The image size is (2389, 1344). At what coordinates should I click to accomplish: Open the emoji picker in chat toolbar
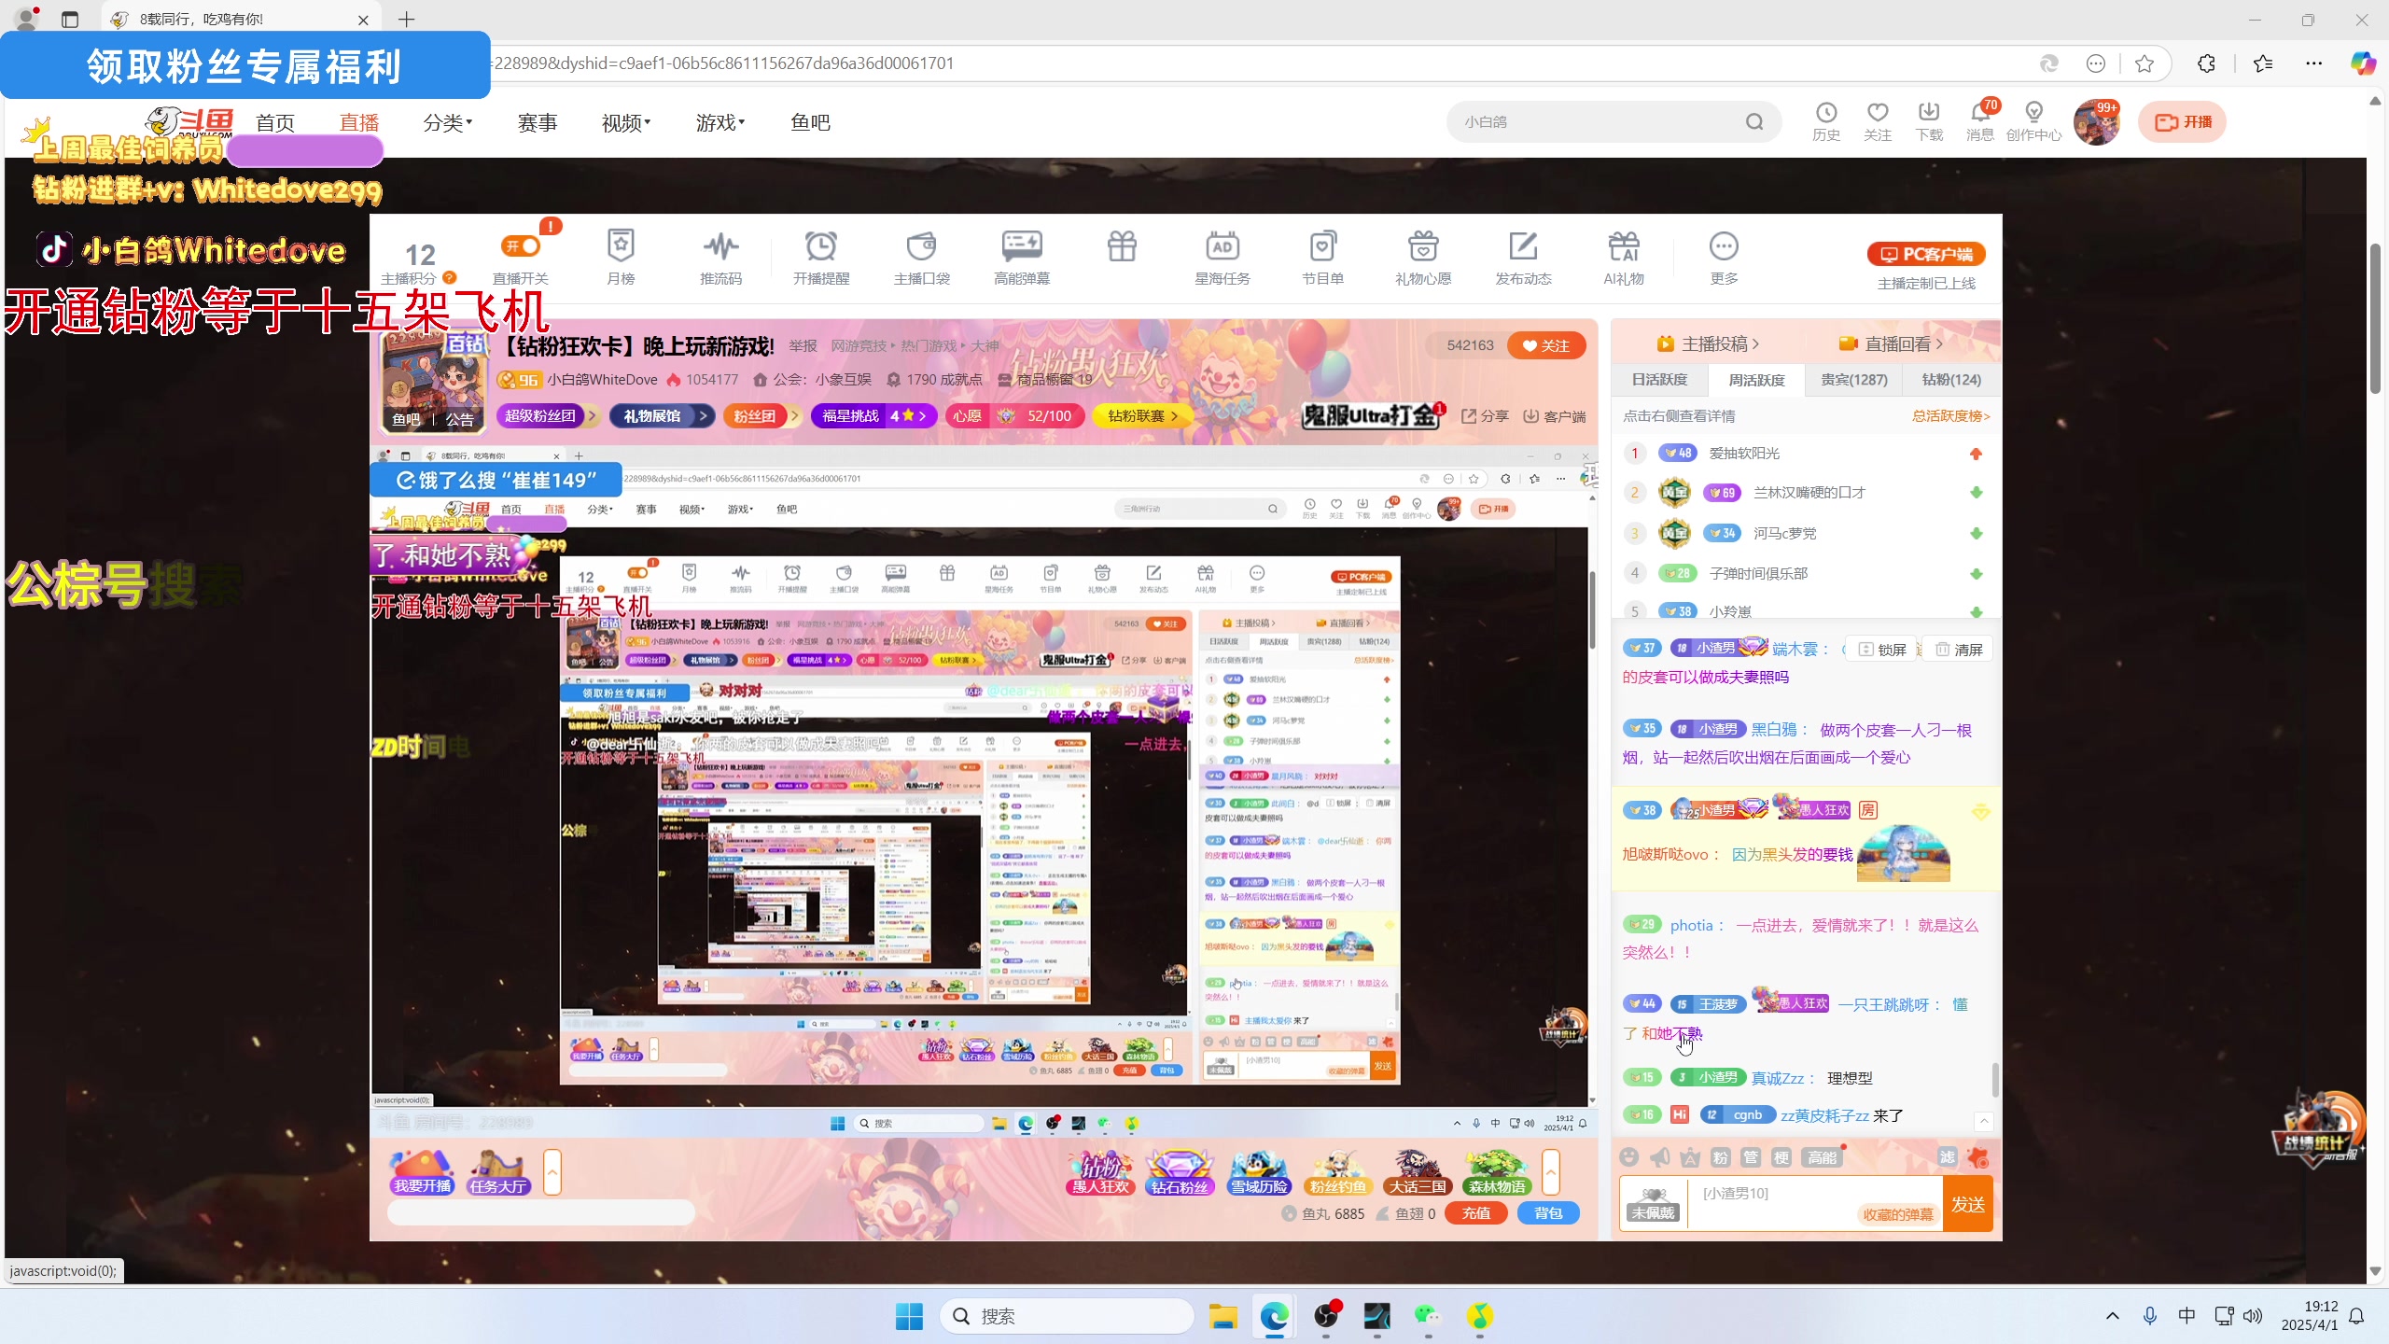1629,1157
